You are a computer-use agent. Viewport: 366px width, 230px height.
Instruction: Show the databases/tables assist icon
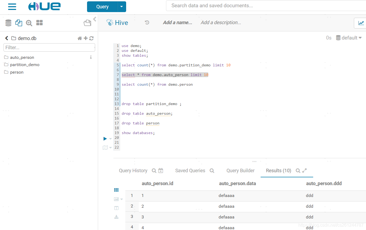coord(8,23)
